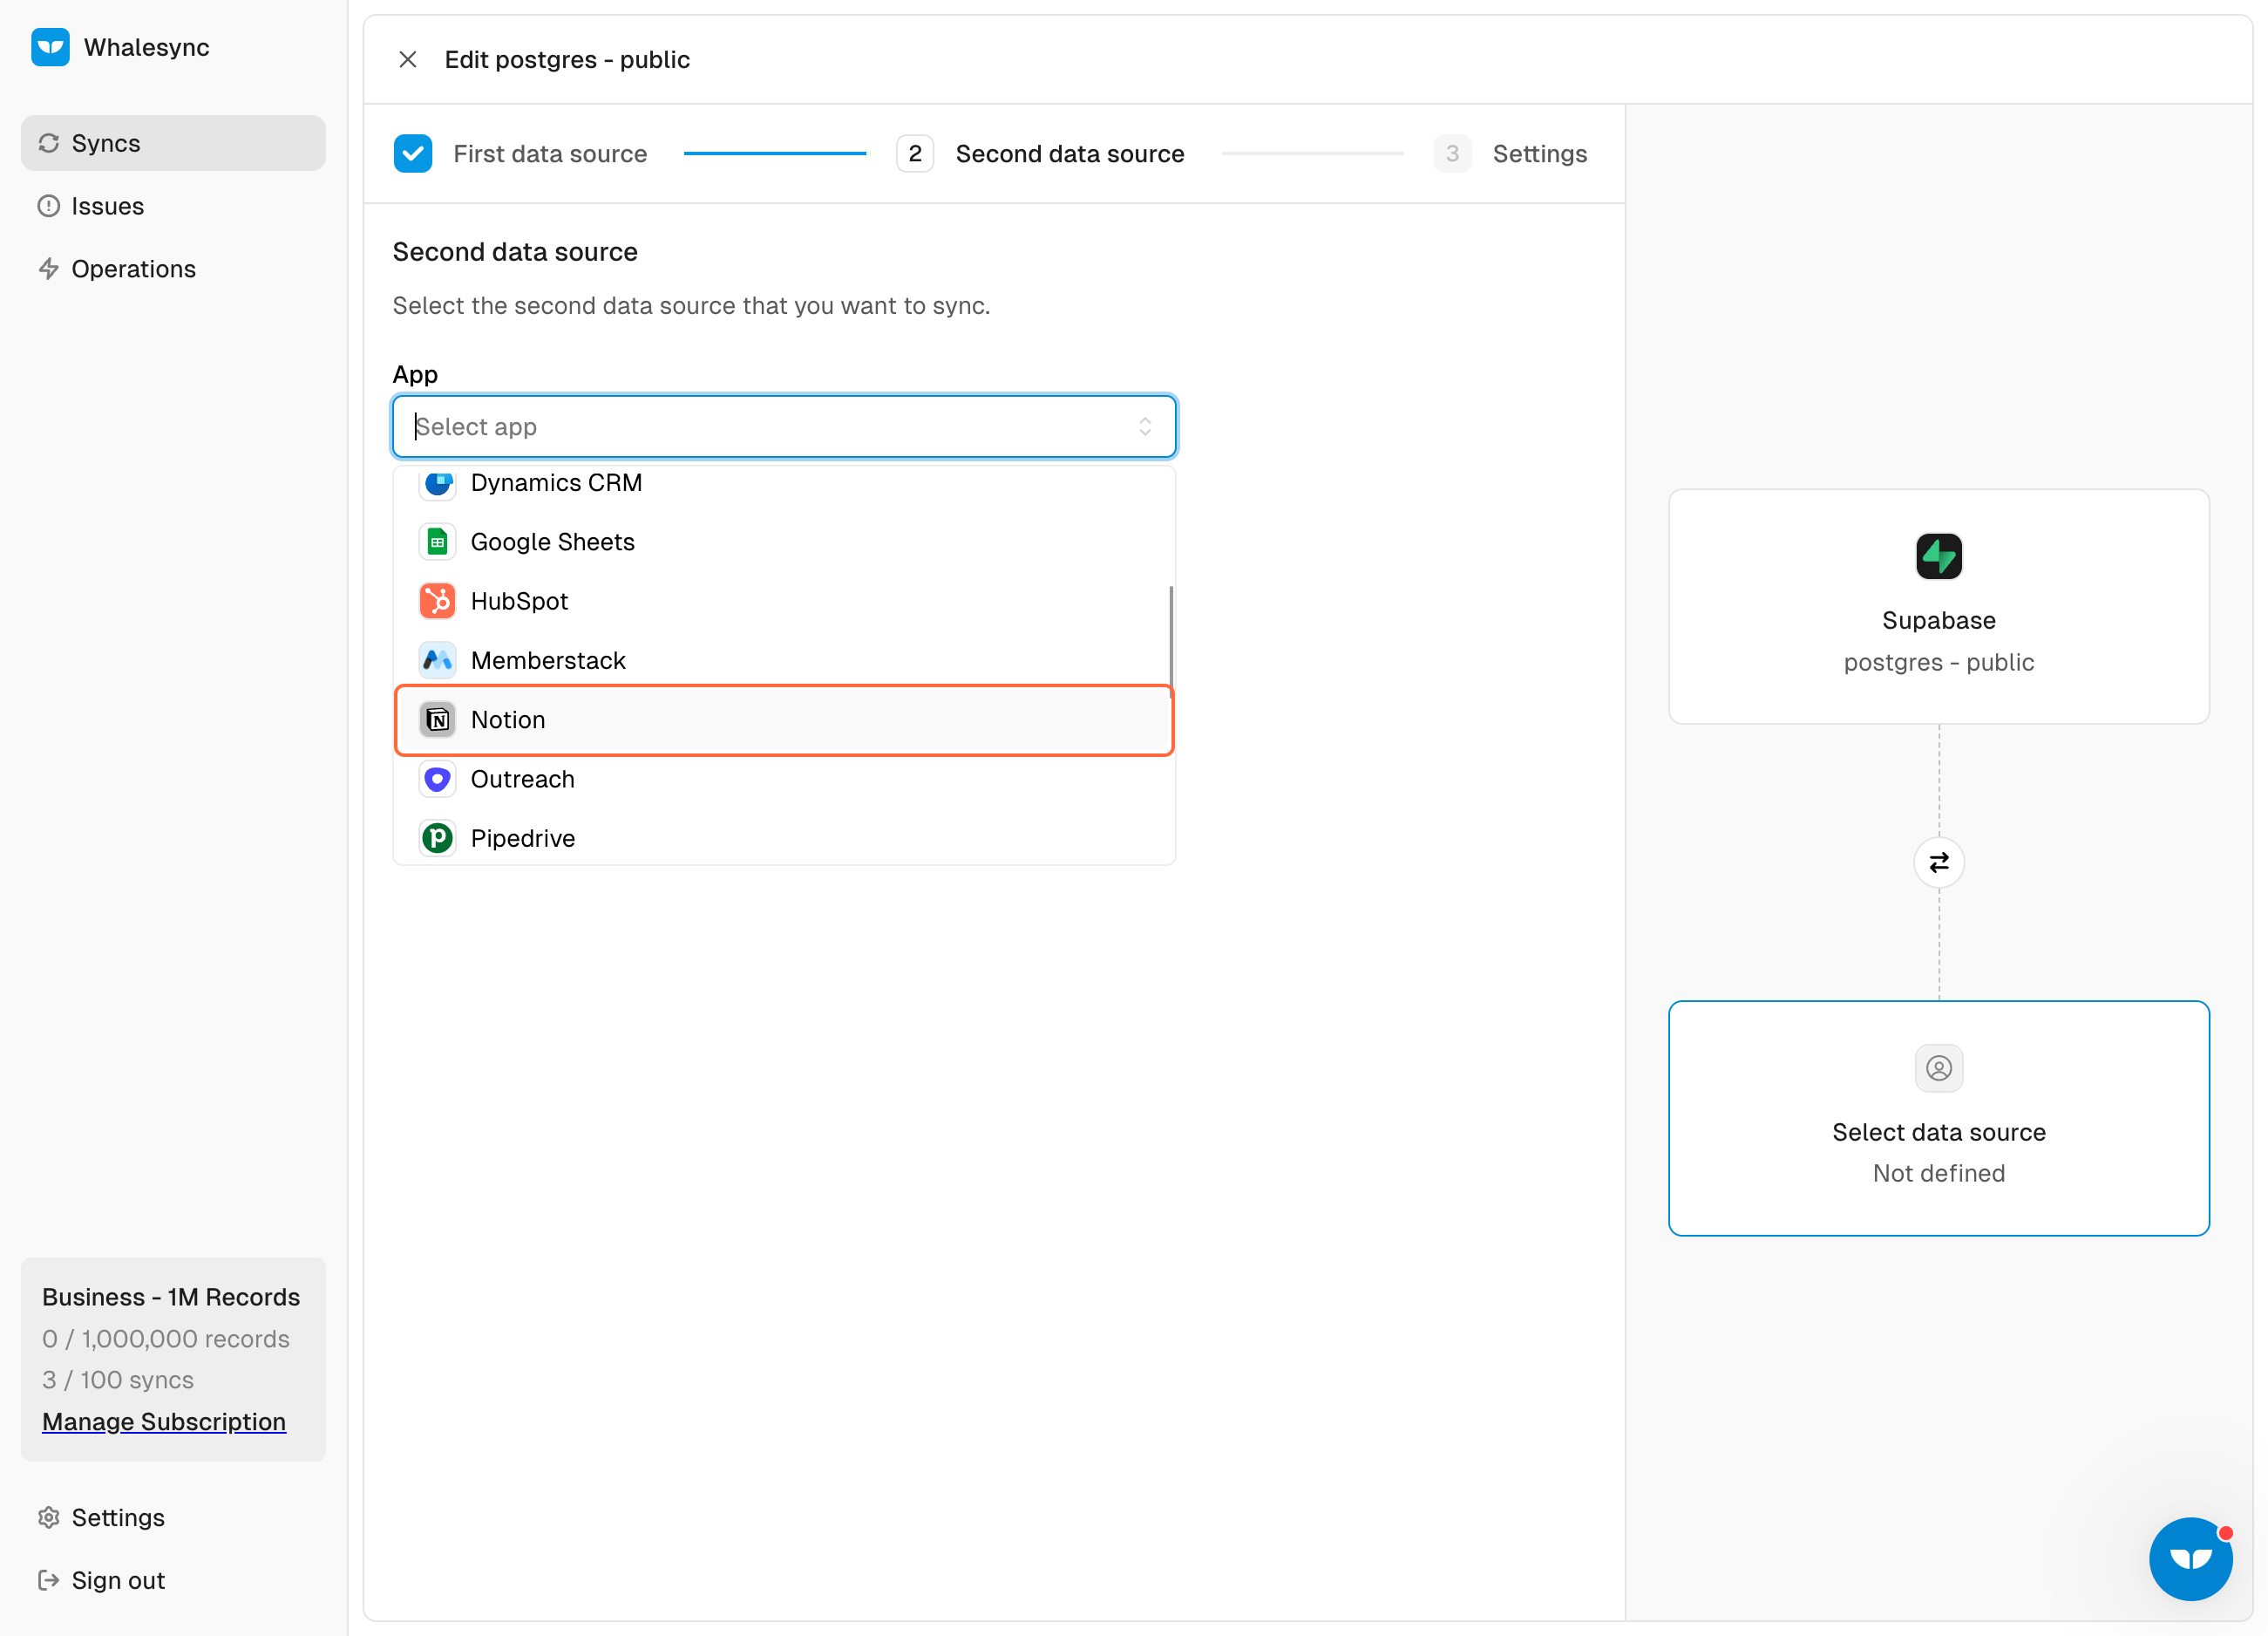Choose Dynamics CRM from the app list
The image size is (2268, 1636).
[x=784, y=482]
